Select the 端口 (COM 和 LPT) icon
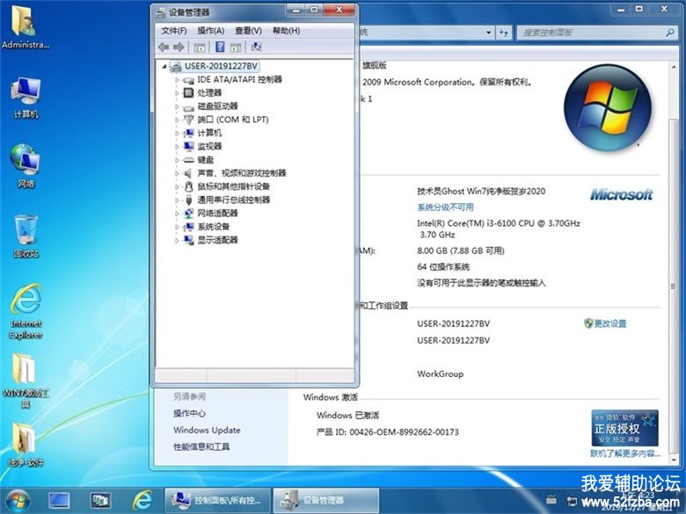The image size is (686, 514). [x=188, y=119]
